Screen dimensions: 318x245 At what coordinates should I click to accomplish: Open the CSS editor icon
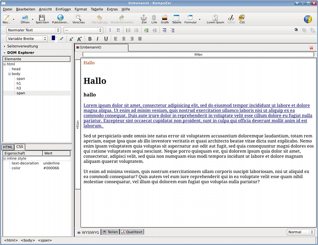pos(242,18)
